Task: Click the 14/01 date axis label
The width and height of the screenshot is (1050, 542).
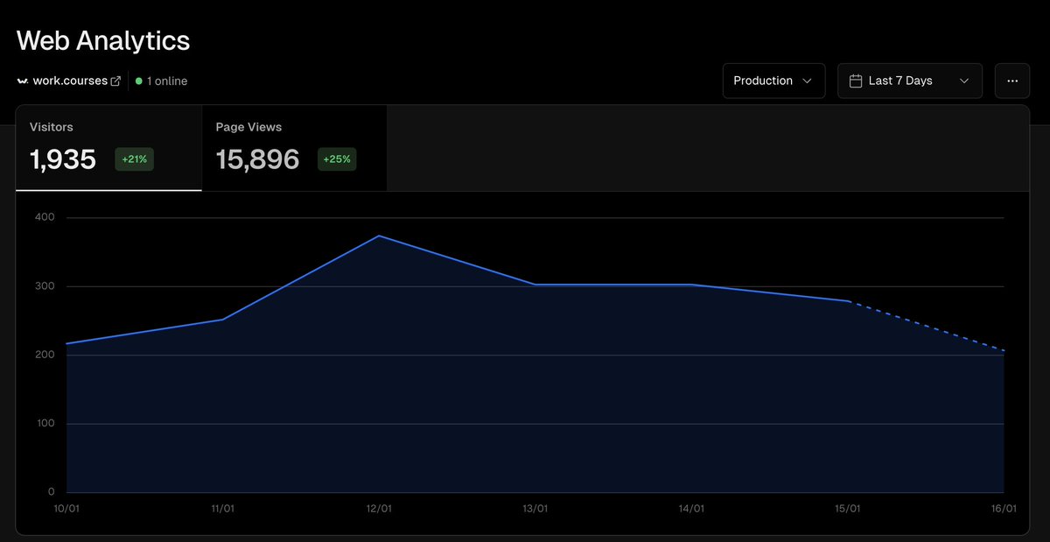Action: pos(691,509)
